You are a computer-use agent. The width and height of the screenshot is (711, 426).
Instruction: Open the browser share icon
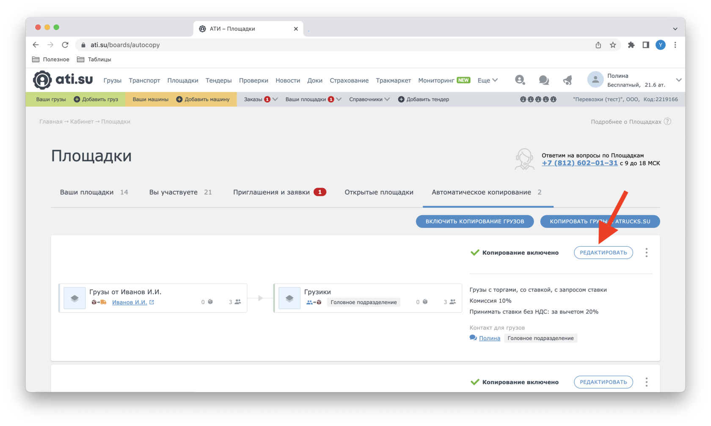[598, 45]
